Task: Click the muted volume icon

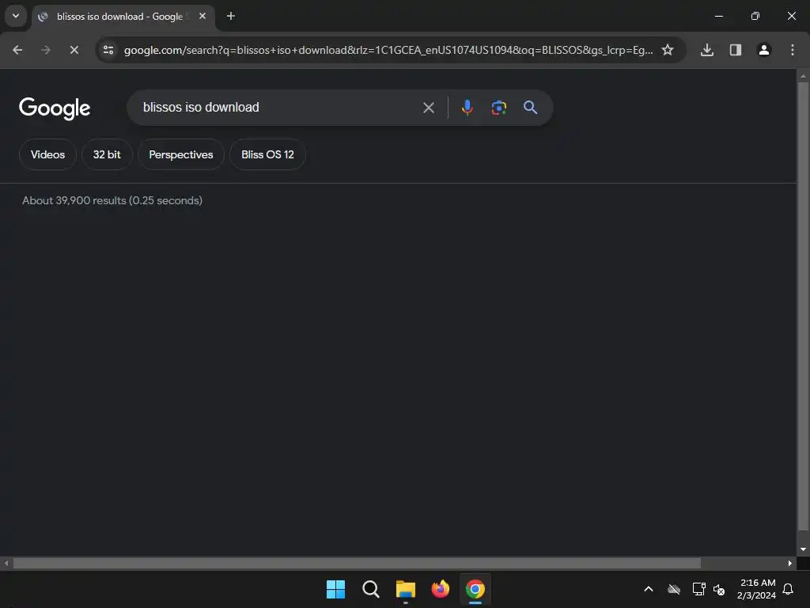Action: pos(719,589)
